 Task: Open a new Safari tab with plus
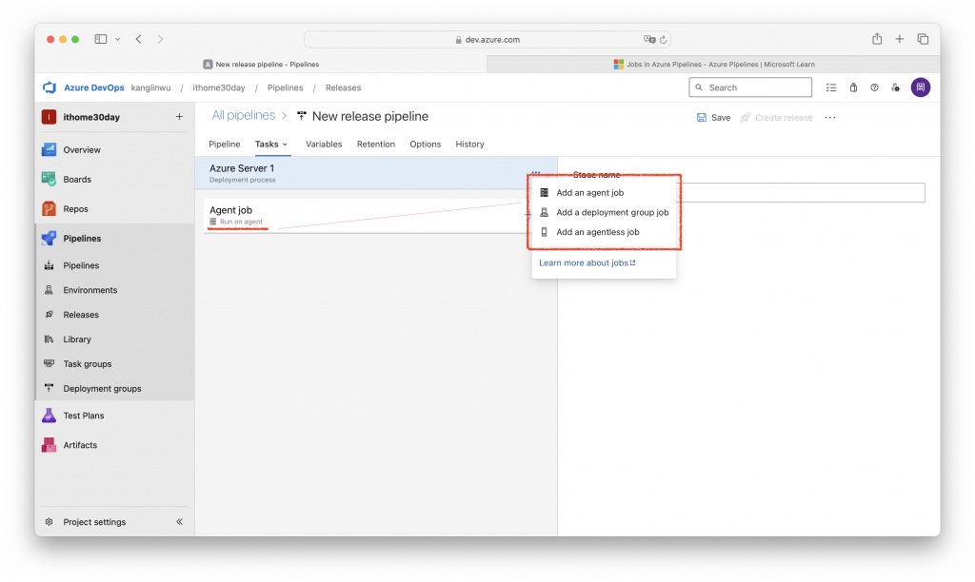click(x=899, y=39)
